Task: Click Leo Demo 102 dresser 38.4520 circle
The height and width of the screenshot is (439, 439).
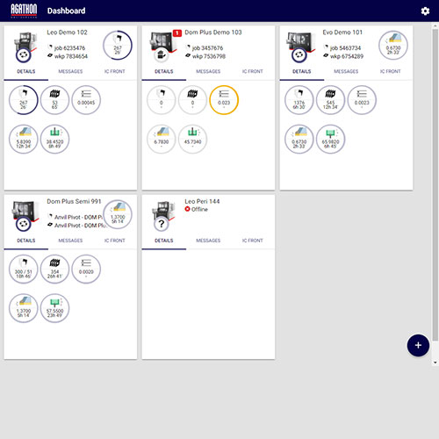Action: 54,139
